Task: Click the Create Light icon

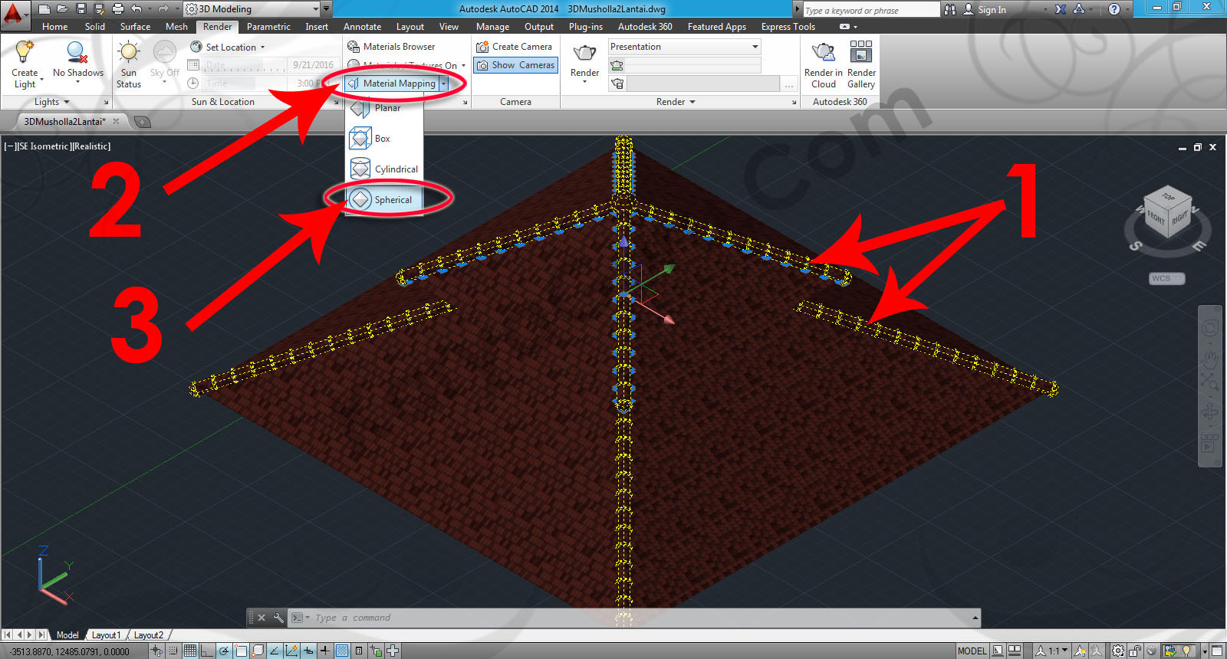Action: [25, 54]
